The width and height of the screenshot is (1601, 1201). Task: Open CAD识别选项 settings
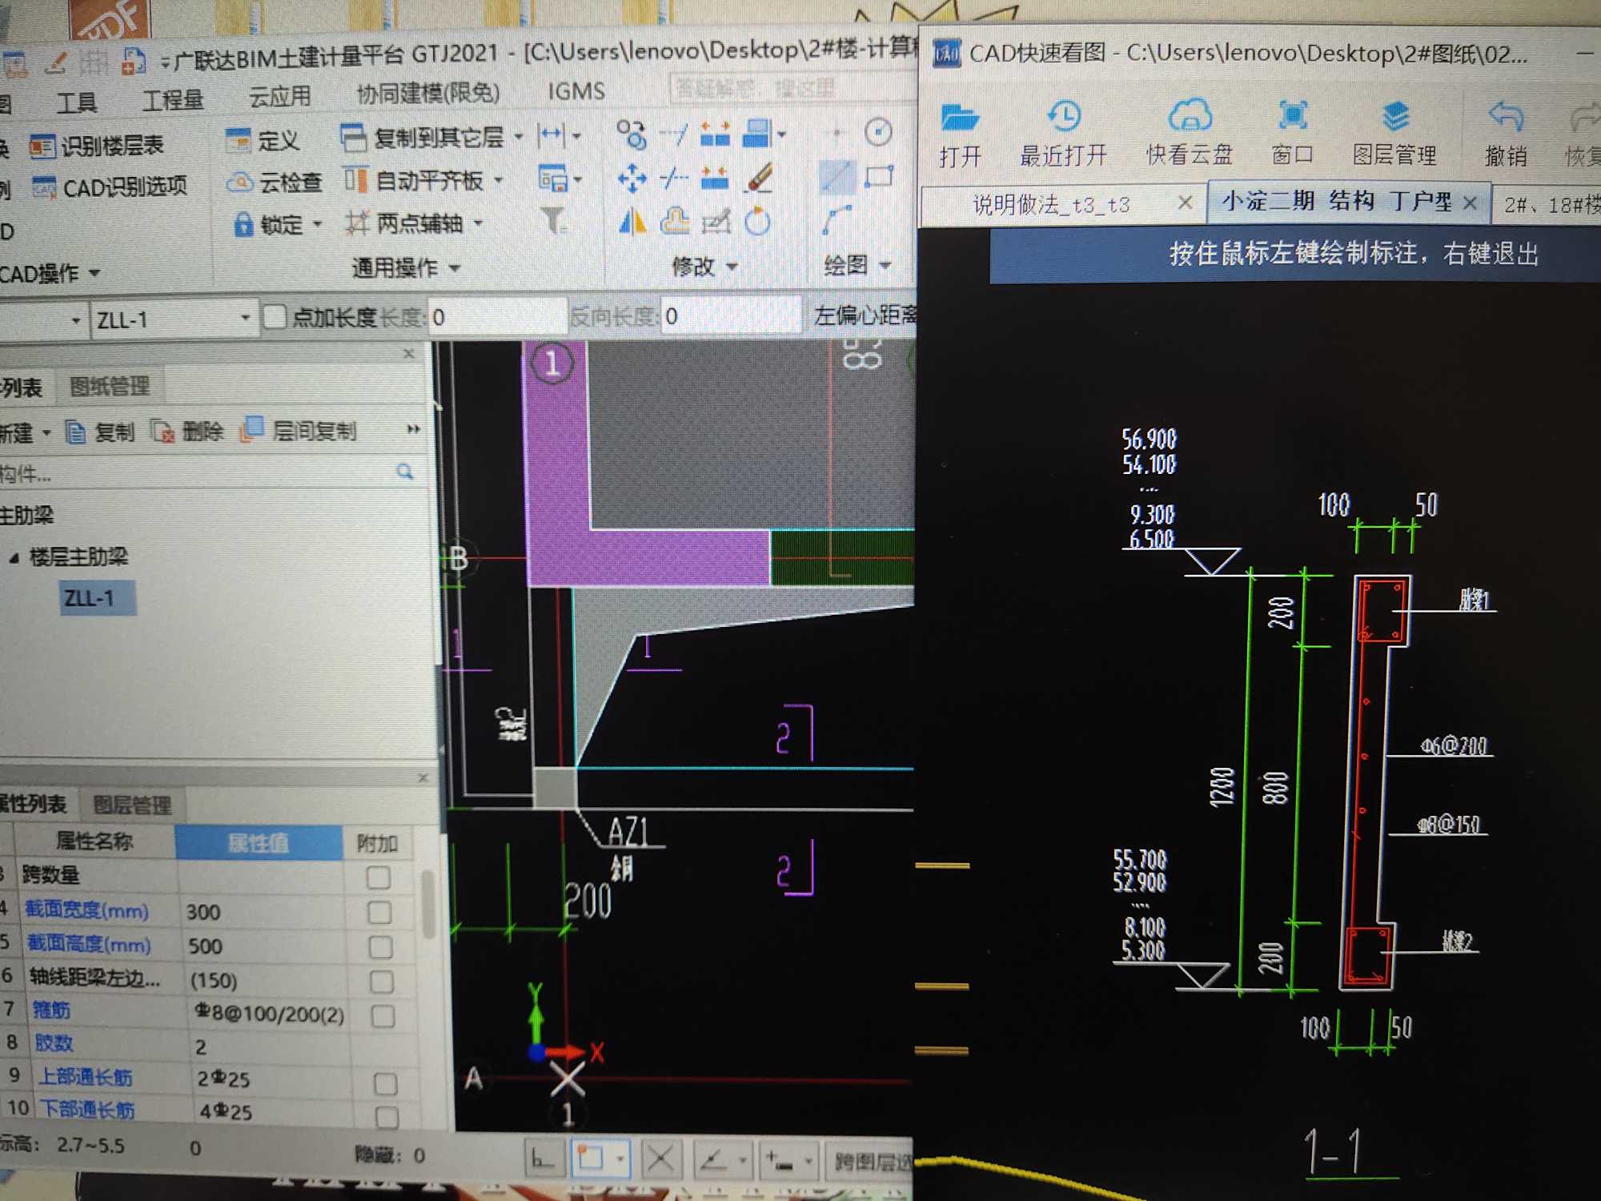pos(109,187)
